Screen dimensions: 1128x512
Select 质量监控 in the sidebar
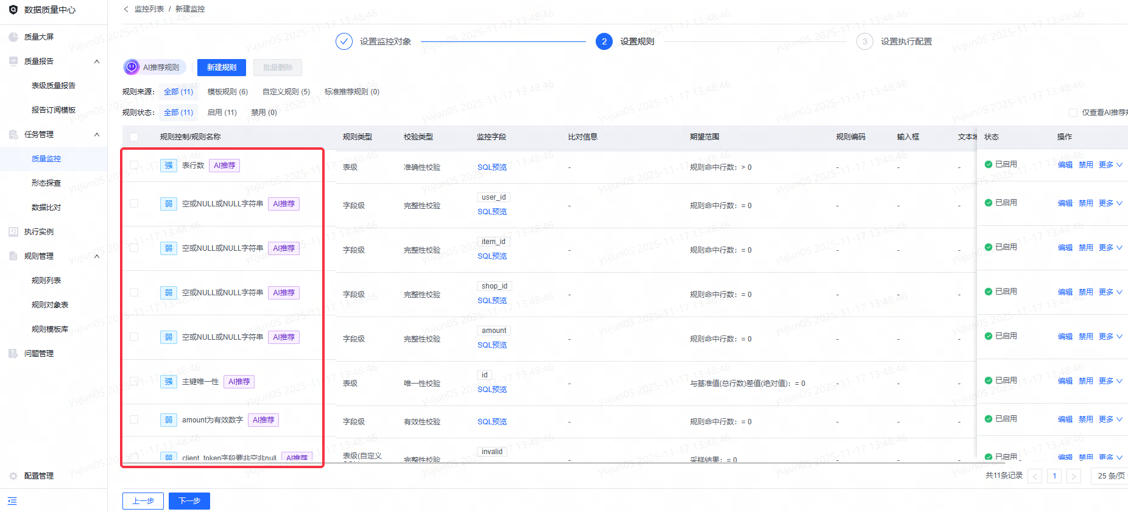pos(46,159)
